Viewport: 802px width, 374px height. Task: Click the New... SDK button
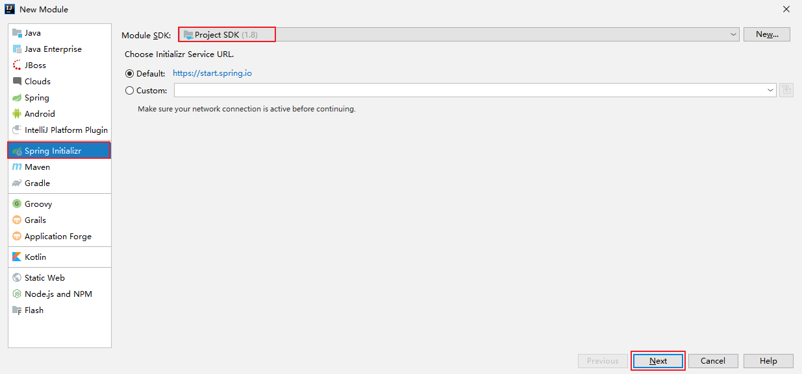click(767, 34)
